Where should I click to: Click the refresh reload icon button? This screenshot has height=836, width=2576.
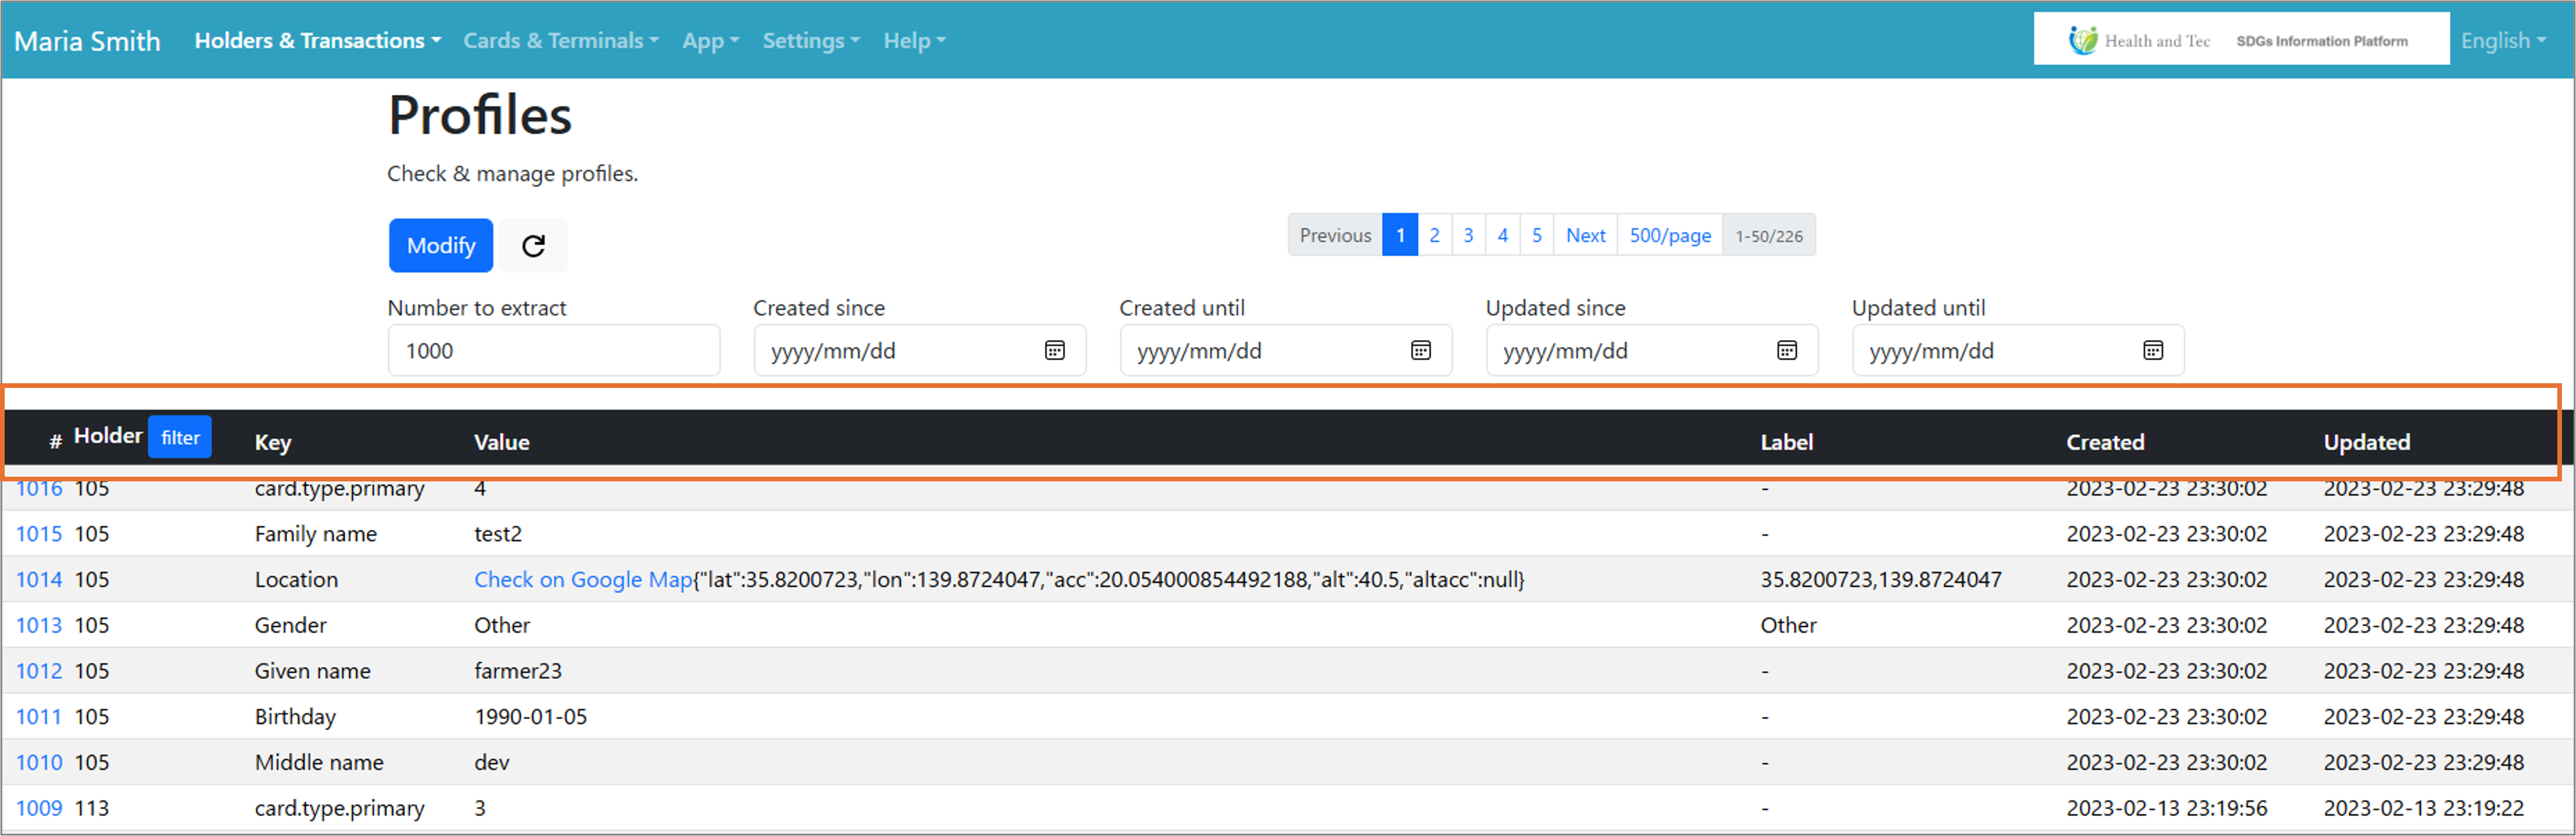(x=533, y=246)
